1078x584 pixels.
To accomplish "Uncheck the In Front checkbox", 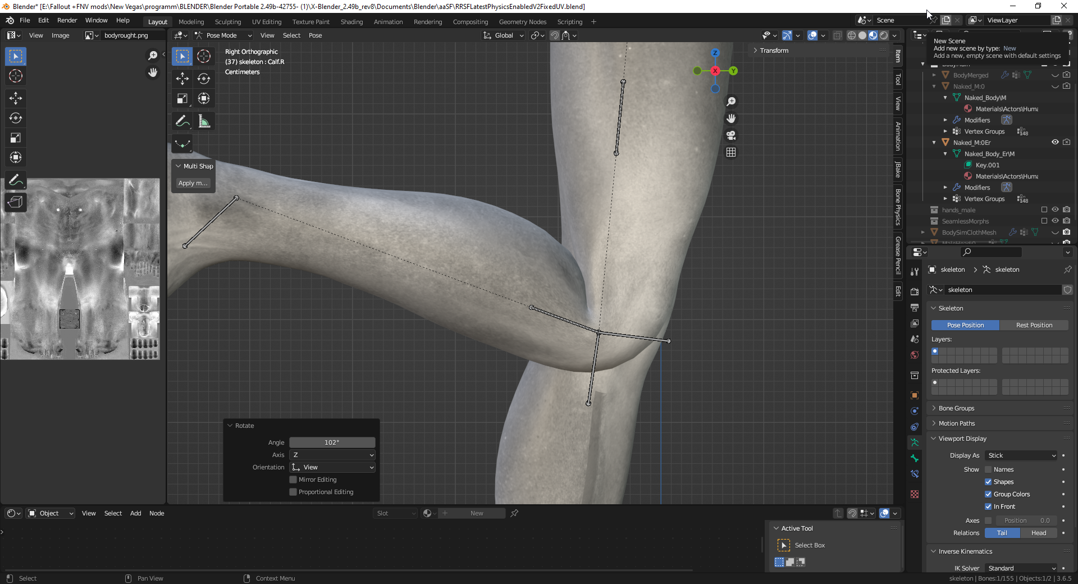I will (988, 507).
